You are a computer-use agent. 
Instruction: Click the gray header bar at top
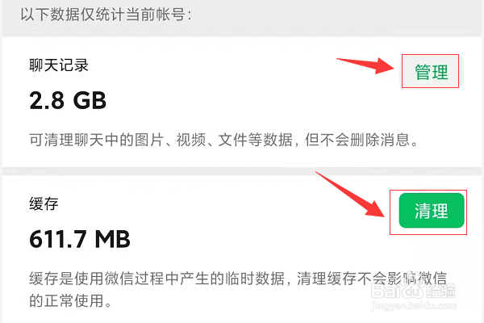point(242,15)
